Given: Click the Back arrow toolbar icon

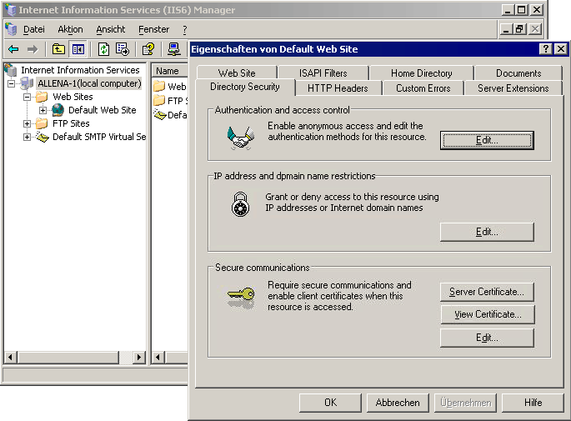Looking at the screenshot, I should pyautogui.click(x=13, y=49).
